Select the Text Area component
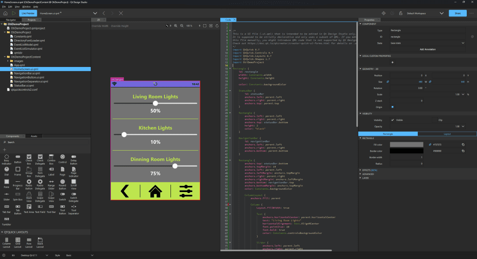Screen dimensions: 477x259 point(29,209)
